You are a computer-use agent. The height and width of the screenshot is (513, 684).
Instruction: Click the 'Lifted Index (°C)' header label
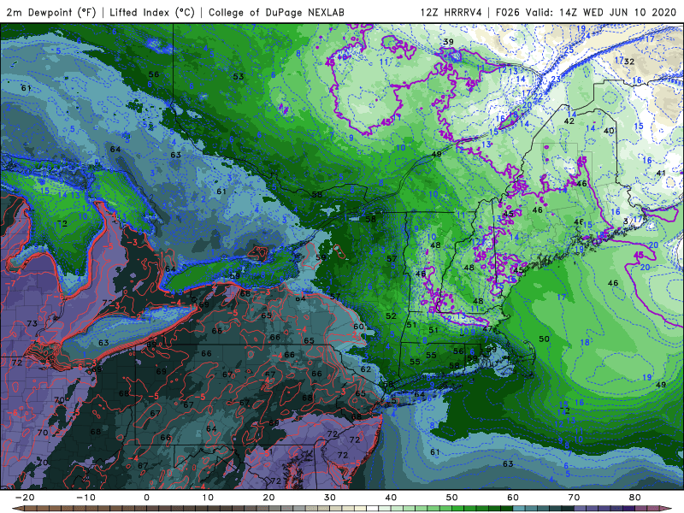pyautogui.click(x=152, y=12)
